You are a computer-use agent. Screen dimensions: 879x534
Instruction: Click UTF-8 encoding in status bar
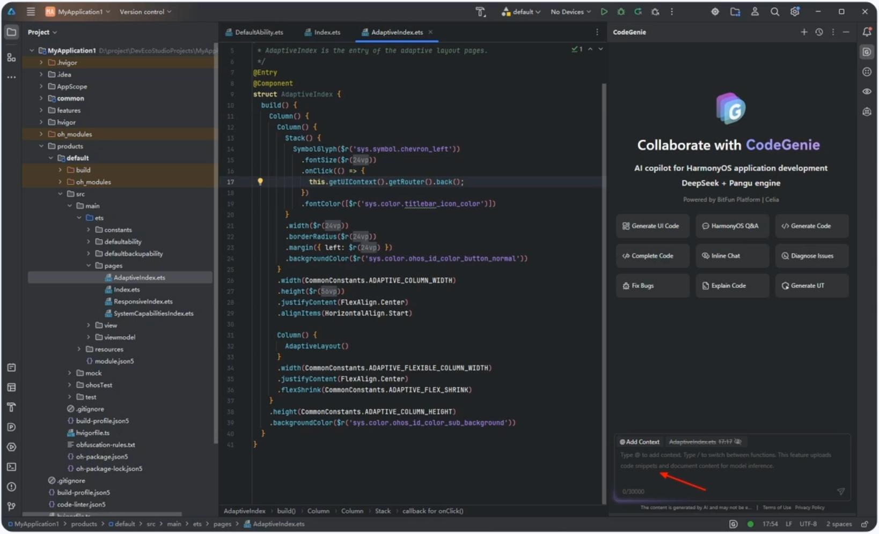[x=808, y=524]
